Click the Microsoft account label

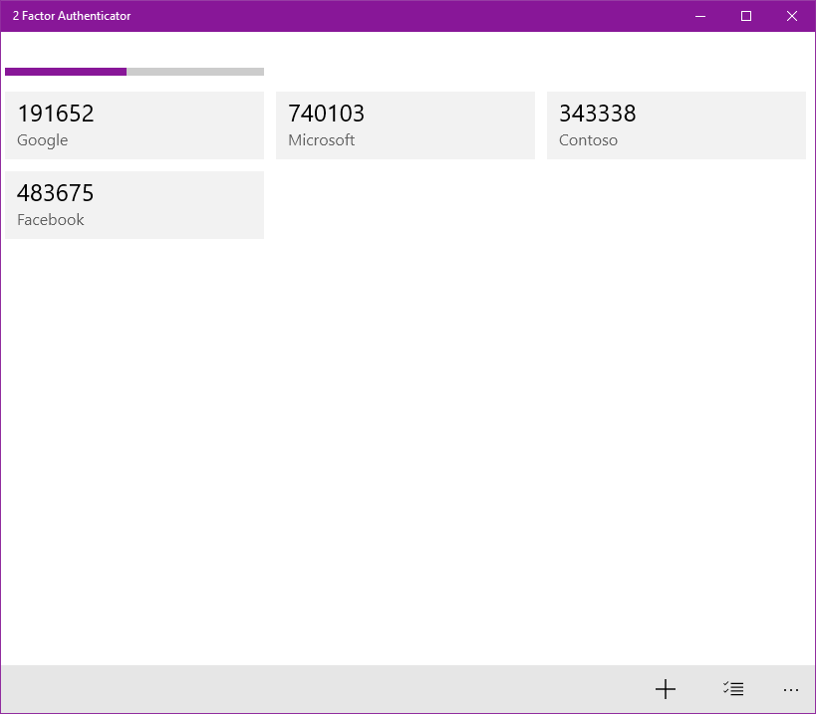click(x=321, y=140)
